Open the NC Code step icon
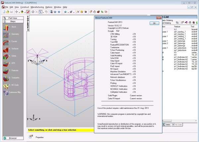Image resolution: width=199 pixels, height=142 pixels. tap(6, 86)
